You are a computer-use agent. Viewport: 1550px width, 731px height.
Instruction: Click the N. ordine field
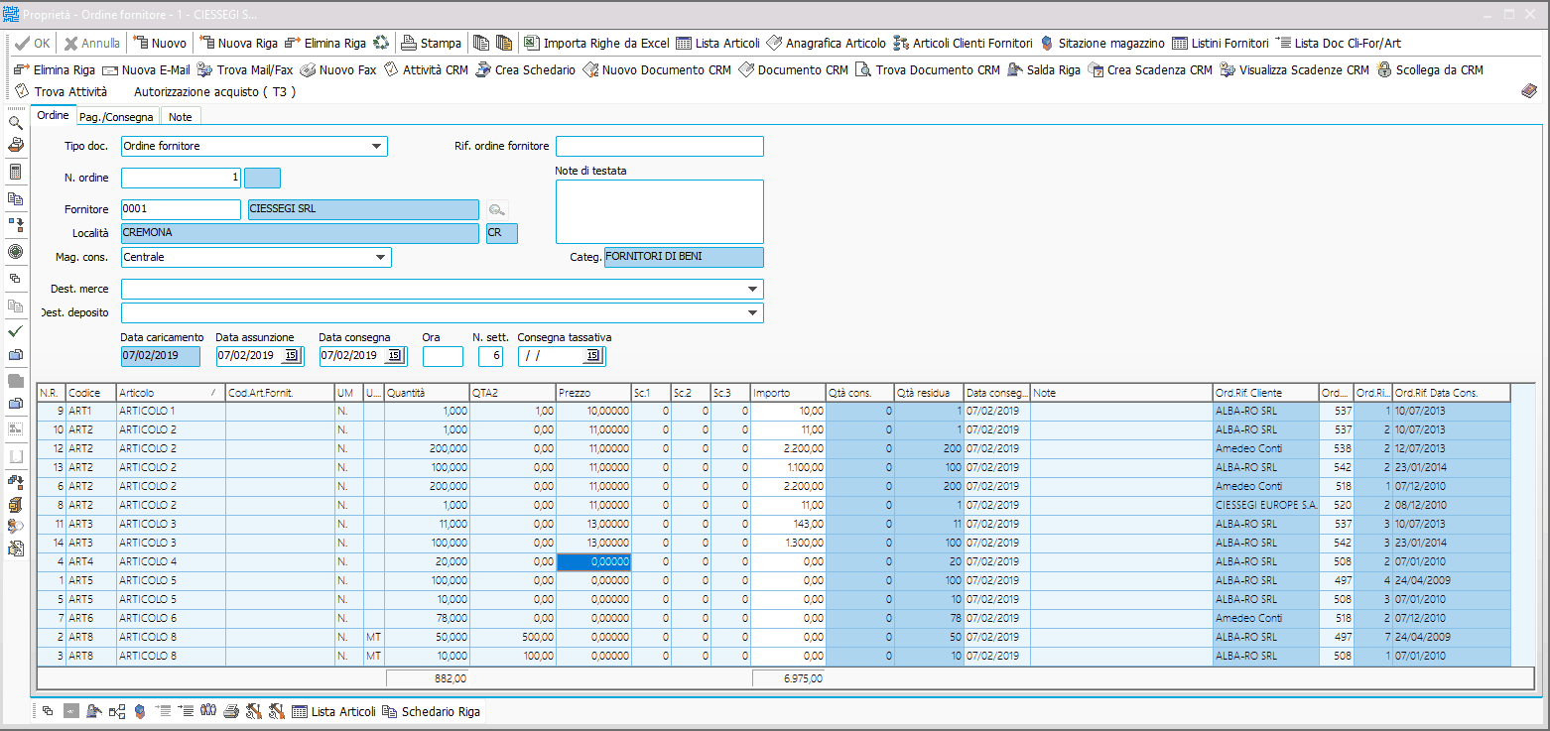click(x=181, y=178)
